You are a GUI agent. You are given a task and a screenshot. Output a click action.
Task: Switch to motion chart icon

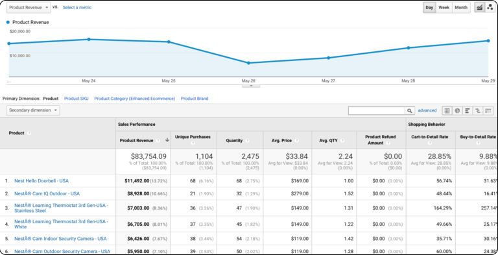click(x=490, y=8)
